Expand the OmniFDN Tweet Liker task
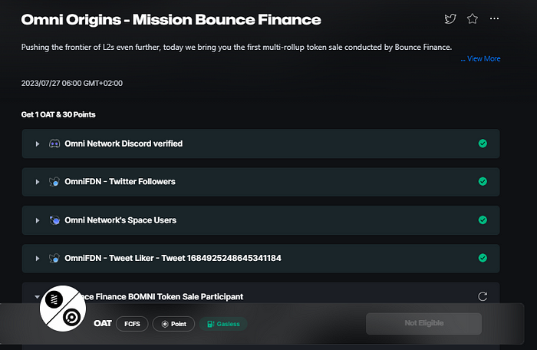Viewport: 537px width, 350px height. pyautogui.click(x=37, y=259)
